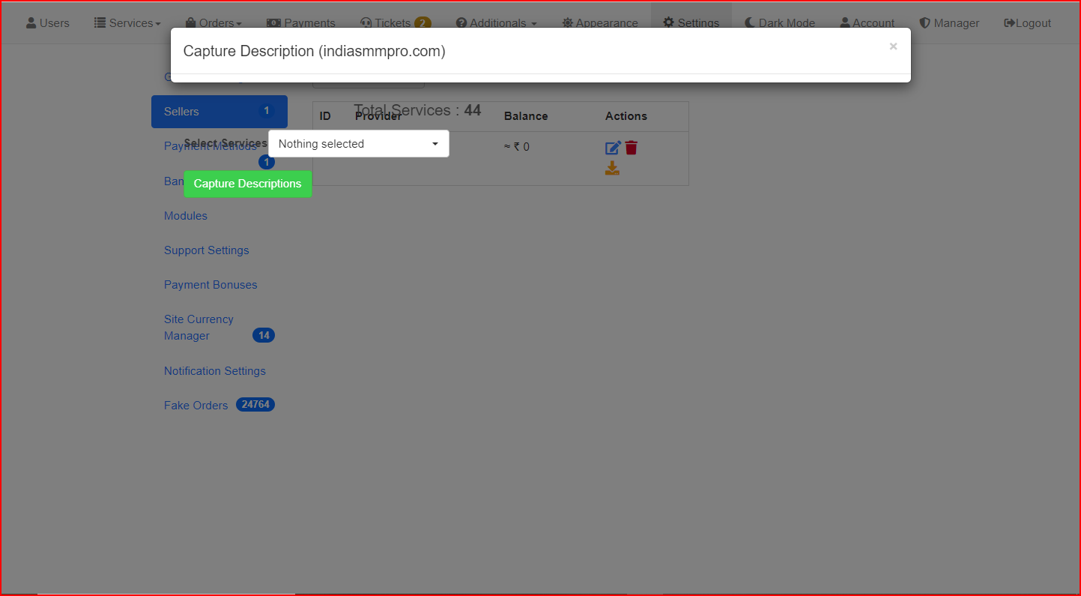Screen dimensions: 1081x596
Task: Click the orange download services icon
Action: click(x=613, y=168)
